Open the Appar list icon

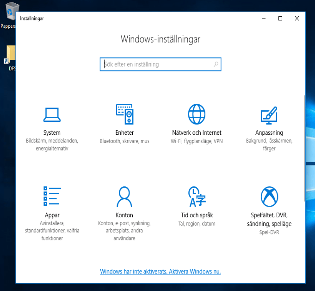coord(52,196)
